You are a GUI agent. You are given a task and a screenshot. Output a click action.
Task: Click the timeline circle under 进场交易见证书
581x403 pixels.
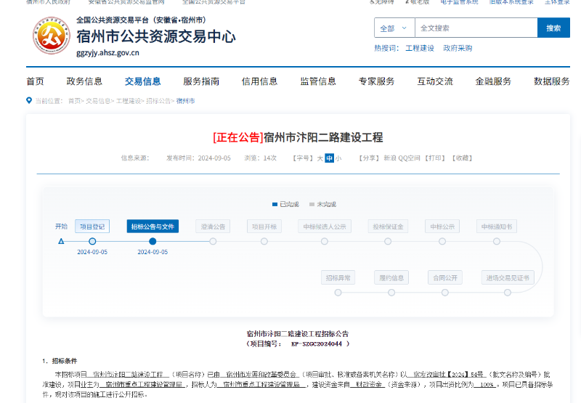(508, 293)
